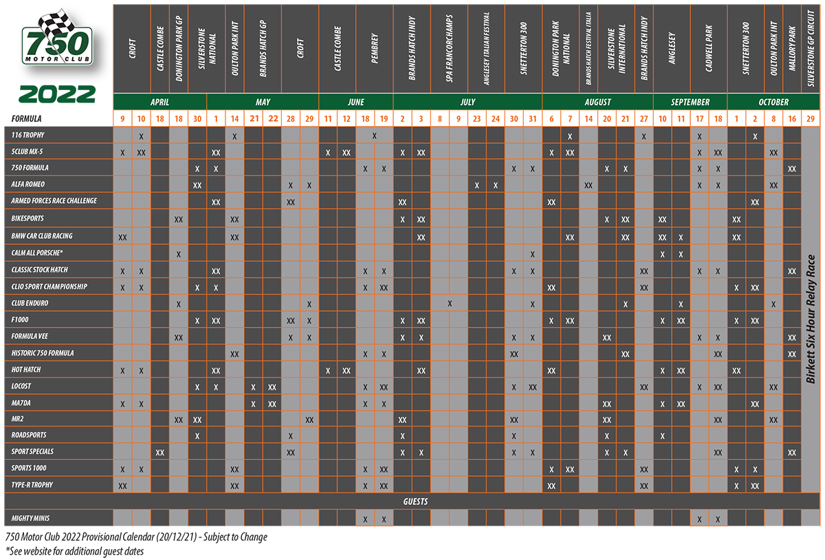Select the MAY month header

pyautogui.click(x=263, y=102)
